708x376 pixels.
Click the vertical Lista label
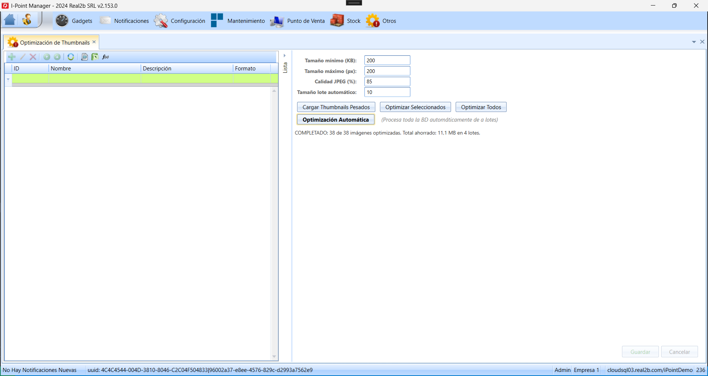tap(285, 67)
